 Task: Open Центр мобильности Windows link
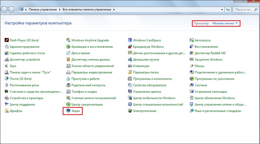[154, 98]
